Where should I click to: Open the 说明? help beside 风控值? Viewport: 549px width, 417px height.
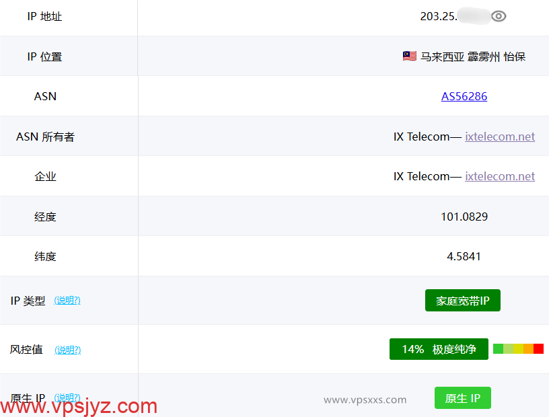coord(67,350)
